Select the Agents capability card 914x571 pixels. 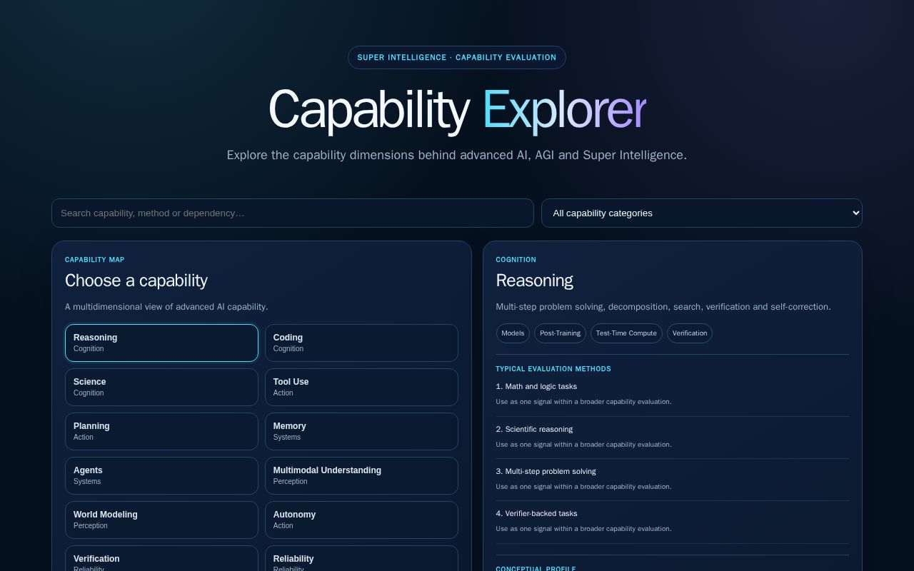[161, 475]
